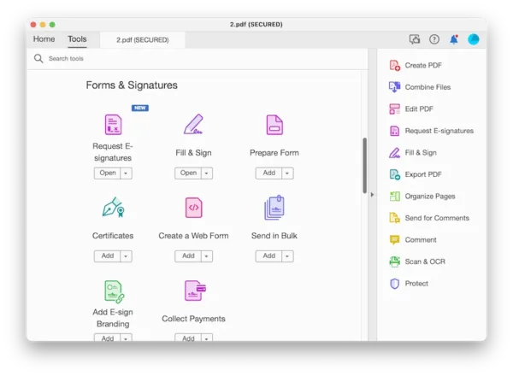Viewport: 513px width, 376px height.
Task: Click the Search tools input field
Action: (x=198, y=58)
